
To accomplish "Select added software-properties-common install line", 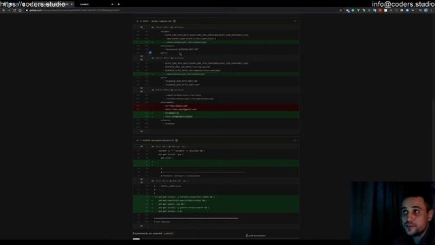I will point(216,197).
